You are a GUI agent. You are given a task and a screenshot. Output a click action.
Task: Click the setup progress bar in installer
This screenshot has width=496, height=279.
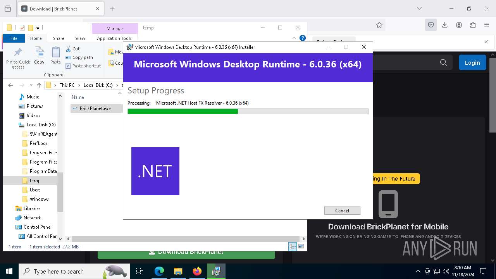pyautogui.click(x=248, y=112)
